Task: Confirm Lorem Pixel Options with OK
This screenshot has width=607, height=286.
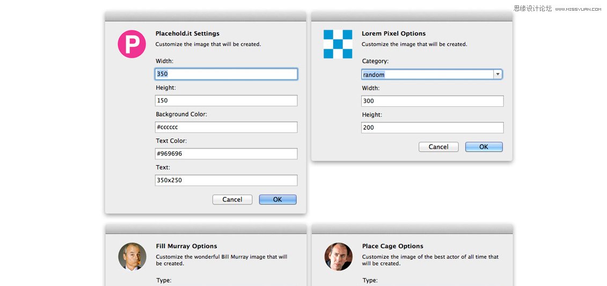Action: pos(484,147)
